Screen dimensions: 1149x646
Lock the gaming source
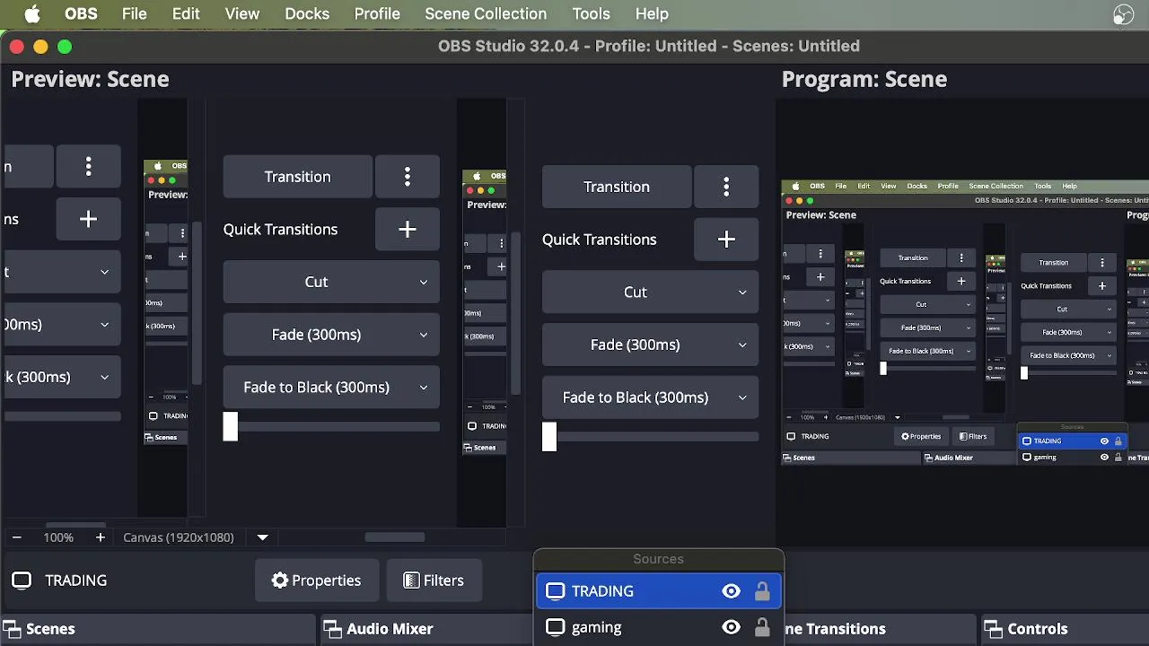[762, 627]
